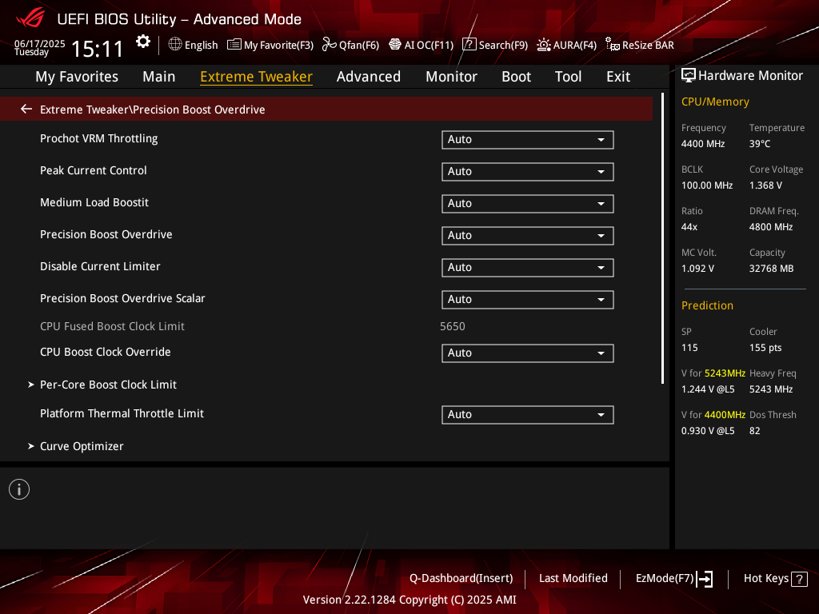Open the Exit tab
This screenshot has width=819, height=614.
point(618,77)
